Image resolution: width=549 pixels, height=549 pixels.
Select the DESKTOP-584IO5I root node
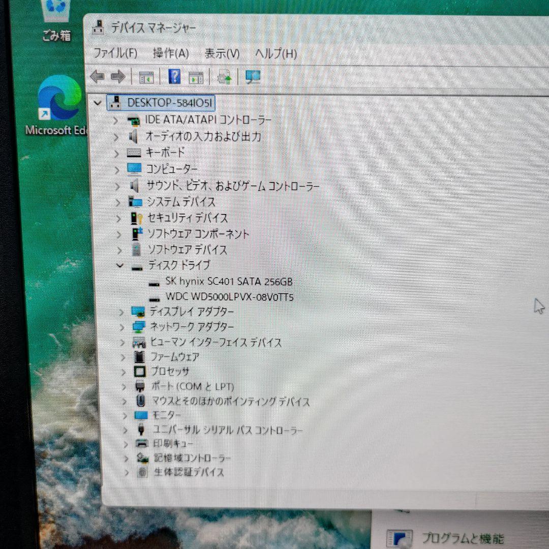click(163, 103)
